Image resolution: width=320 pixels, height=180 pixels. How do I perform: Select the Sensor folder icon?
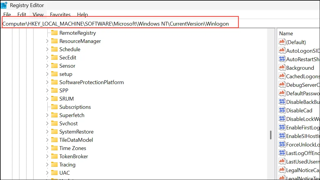[54, 66]
